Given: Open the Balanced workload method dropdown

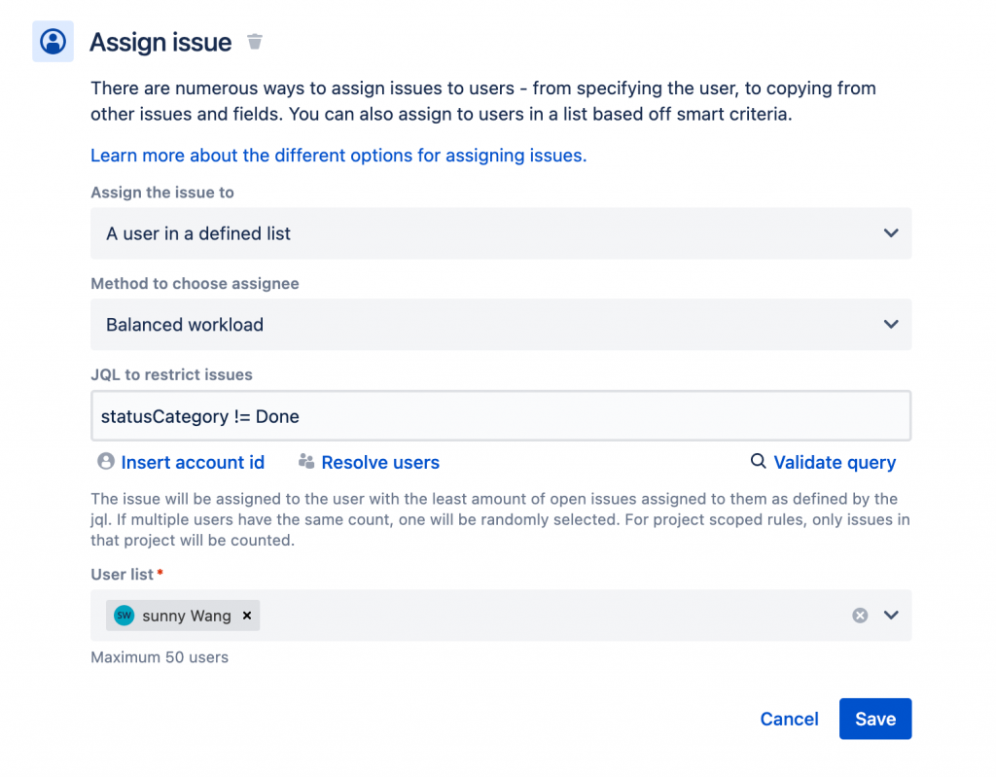Looking at the screenshot, I should (501, 325).
